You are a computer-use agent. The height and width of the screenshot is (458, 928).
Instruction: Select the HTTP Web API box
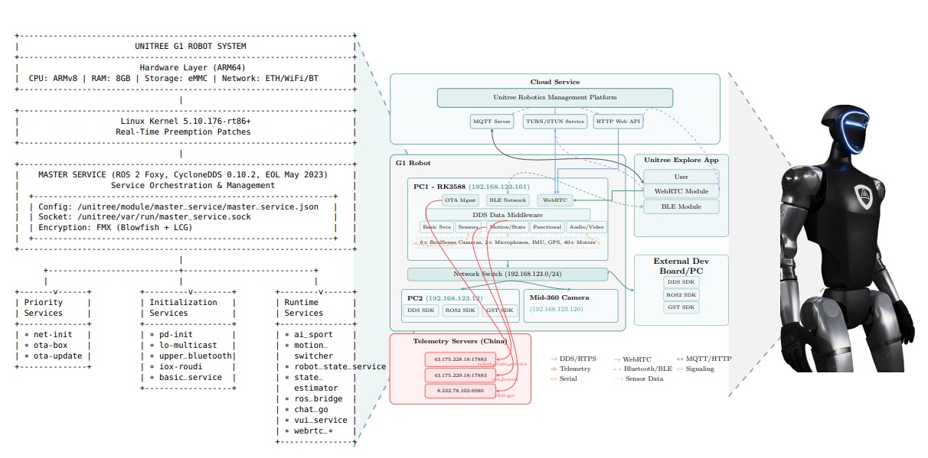617,122
